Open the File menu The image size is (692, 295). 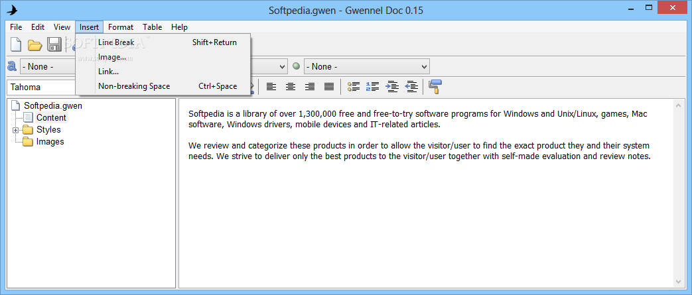click(16, 27)
